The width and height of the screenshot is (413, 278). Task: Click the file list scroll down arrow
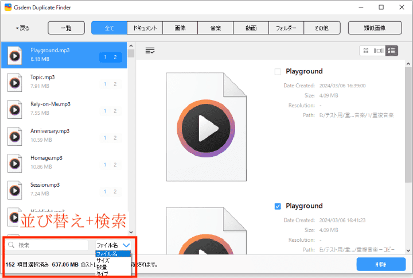(131, 232)
